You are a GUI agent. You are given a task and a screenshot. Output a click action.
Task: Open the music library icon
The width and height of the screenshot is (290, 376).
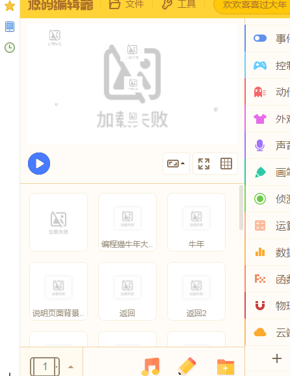pyautogui.click(x=151, y=366)
